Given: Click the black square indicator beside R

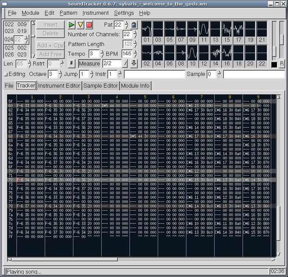Looking at the screenshot, I should [x=274, y=64].
